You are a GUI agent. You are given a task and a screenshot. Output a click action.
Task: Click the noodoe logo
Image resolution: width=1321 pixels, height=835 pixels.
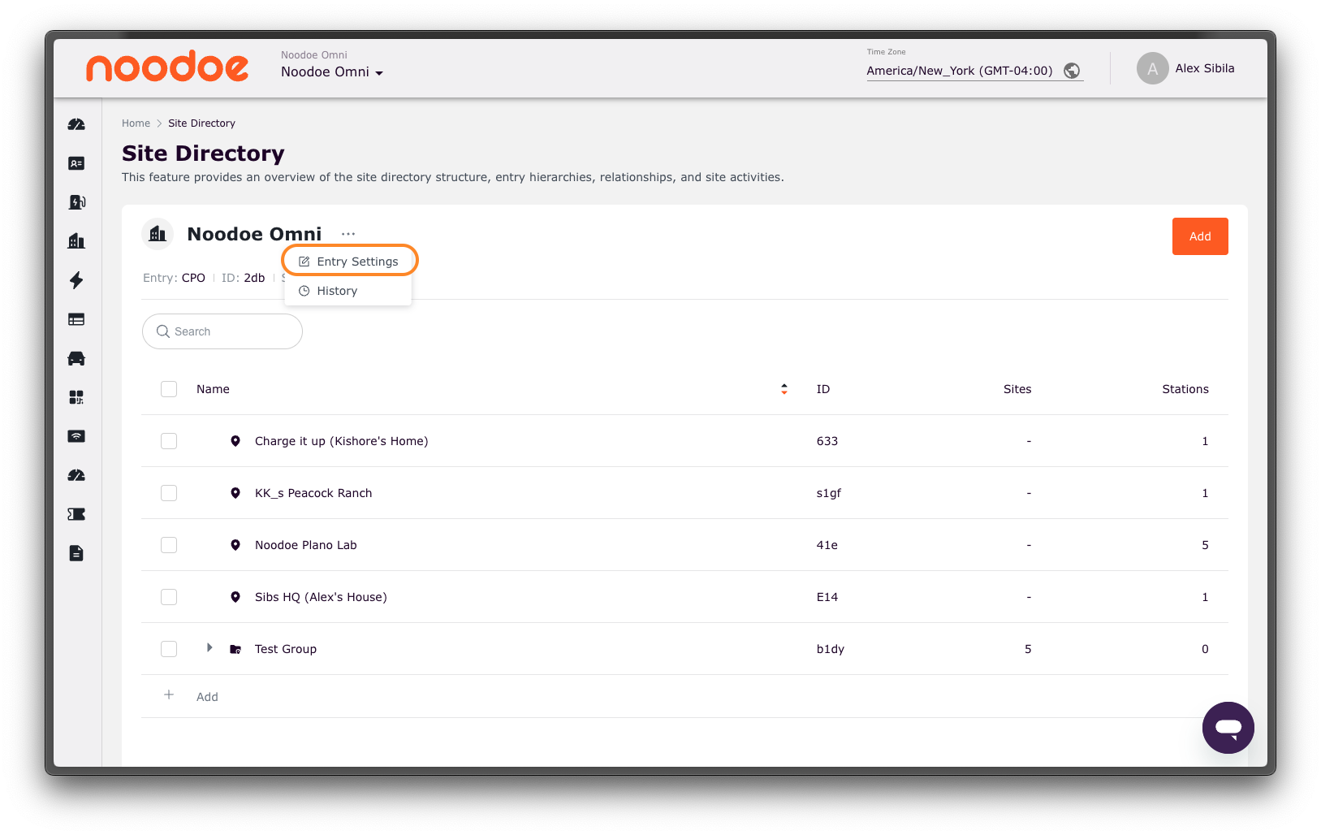[167, 67]
